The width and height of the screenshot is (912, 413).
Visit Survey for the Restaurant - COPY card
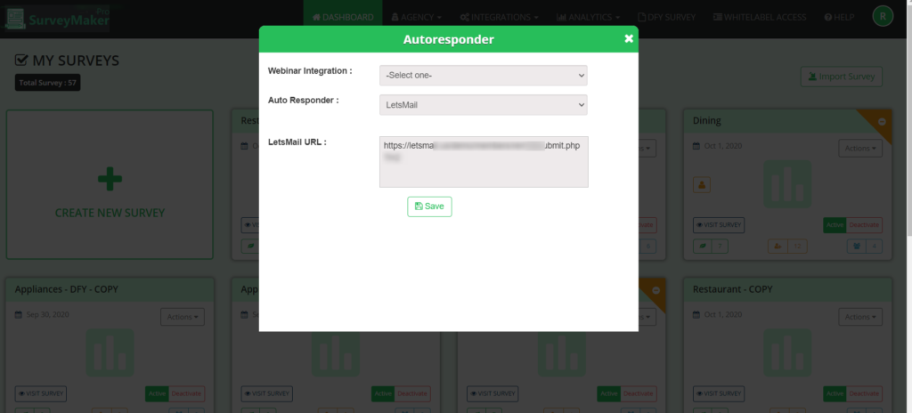pos(719,393)
